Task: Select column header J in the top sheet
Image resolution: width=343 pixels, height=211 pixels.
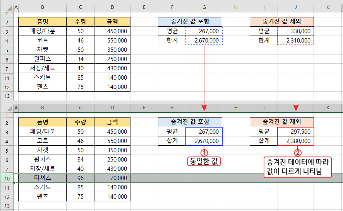Action: coord(296,7)
